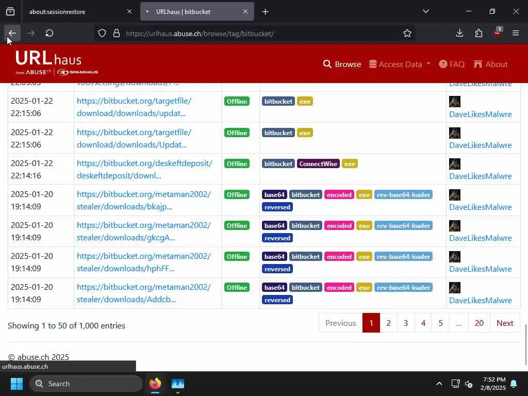Click the muted volume tray icon
The height and width of the screenshot is (396, 528).
469,384
